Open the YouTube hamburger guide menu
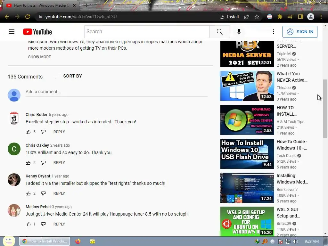This screenshot has width=328, height=246. (x=12, y=32)
